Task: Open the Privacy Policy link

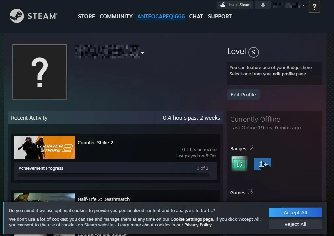Action: click(x=198, y=225)
